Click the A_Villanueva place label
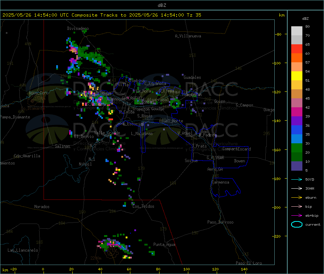This screenshot has width=324, height=274. (x=188, y=36)
